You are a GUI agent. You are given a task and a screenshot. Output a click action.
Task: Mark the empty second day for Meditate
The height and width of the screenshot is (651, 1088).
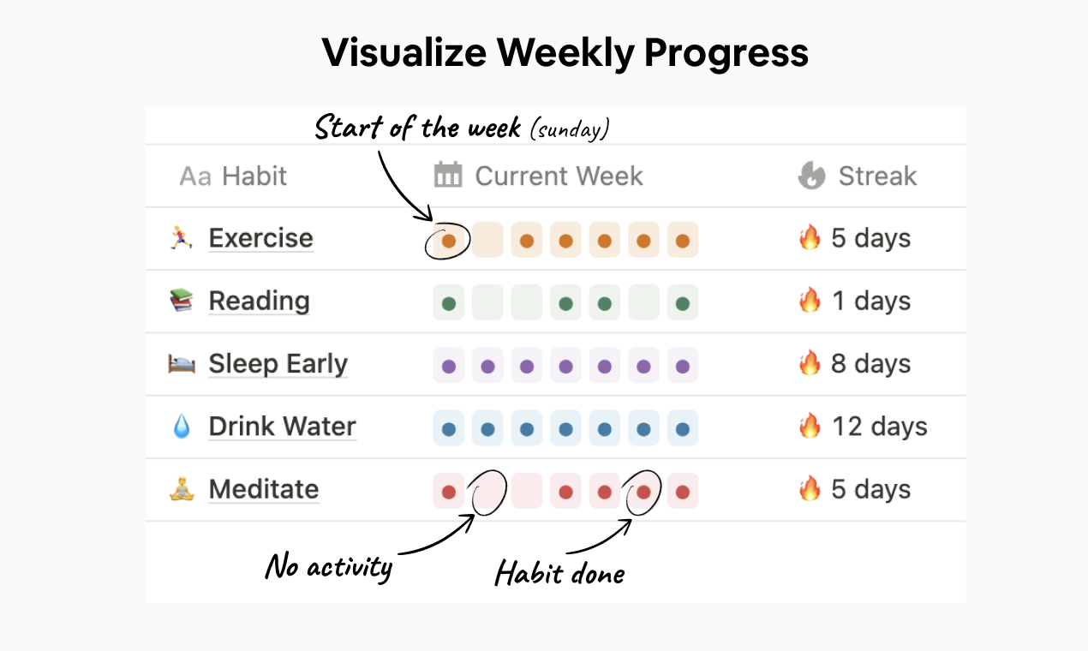(487, 489)
